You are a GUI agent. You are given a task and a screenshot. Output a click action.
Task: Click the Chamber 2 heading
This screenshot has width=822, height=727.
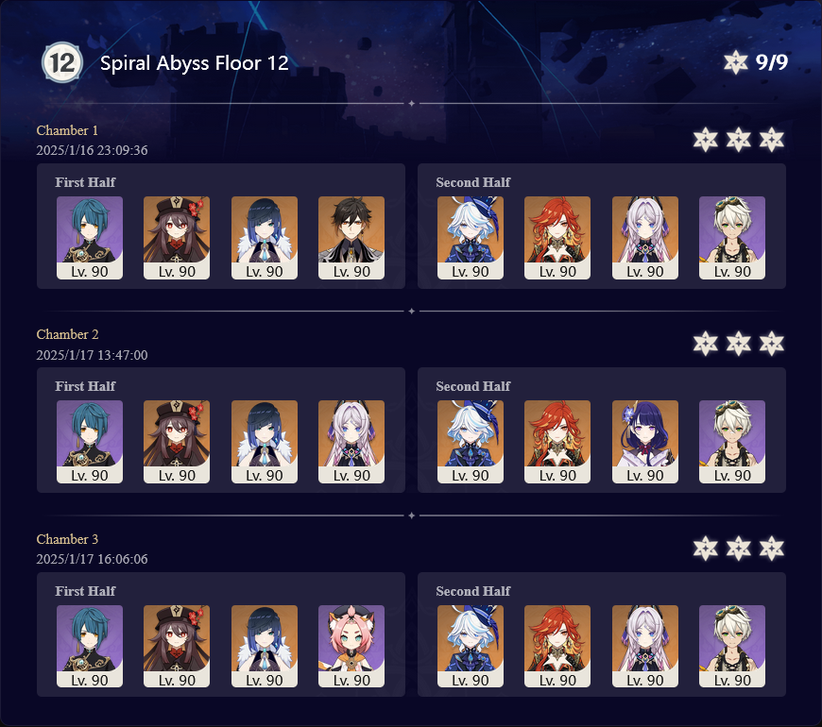tap(67, 334)
